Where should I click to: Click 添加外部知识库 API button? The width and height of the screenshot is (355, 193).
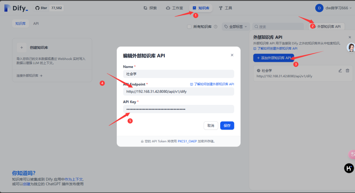(x=273, y=58)
